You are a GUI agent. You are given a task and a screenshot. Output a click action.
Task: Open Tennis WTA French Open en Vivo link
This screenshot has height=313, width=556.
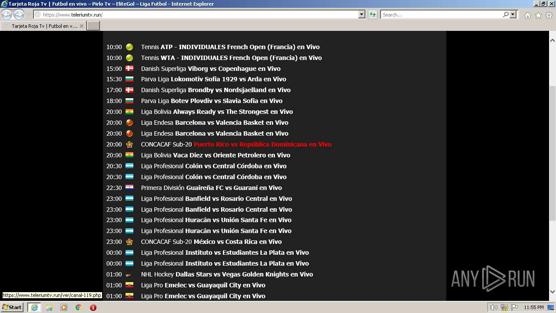[x=232, y=58]
